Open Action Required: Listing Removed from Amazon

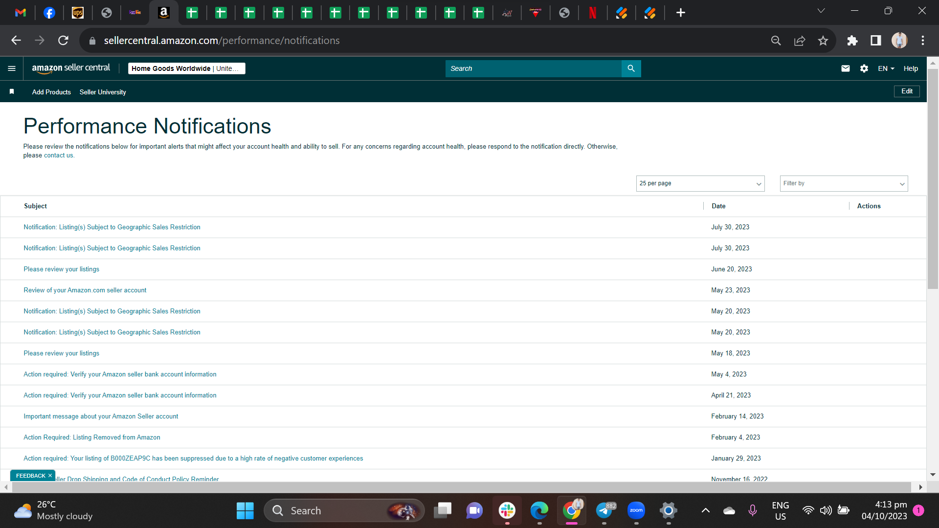[x=92, y=438]
